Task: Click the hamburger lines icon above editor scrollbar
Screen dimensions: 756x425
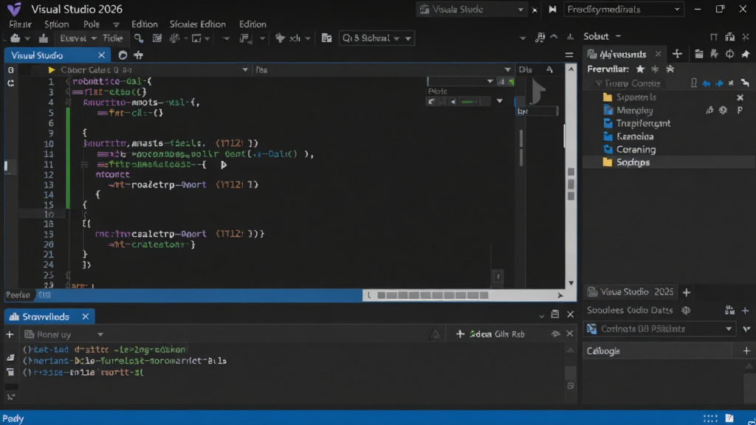Action: coord(569,55)
